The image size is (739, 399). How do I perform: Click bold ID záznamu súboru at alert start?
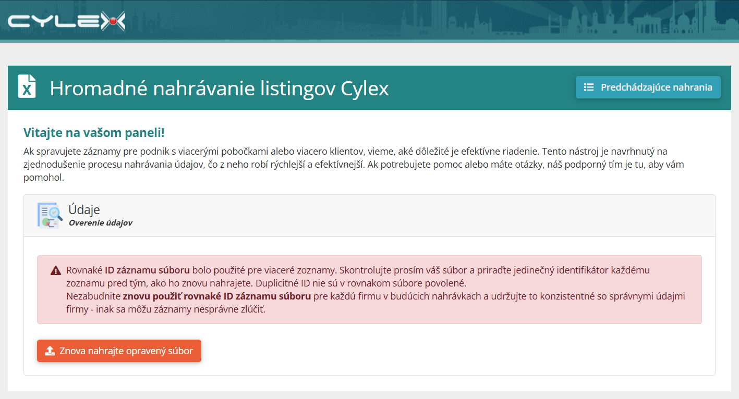(147, 270)
